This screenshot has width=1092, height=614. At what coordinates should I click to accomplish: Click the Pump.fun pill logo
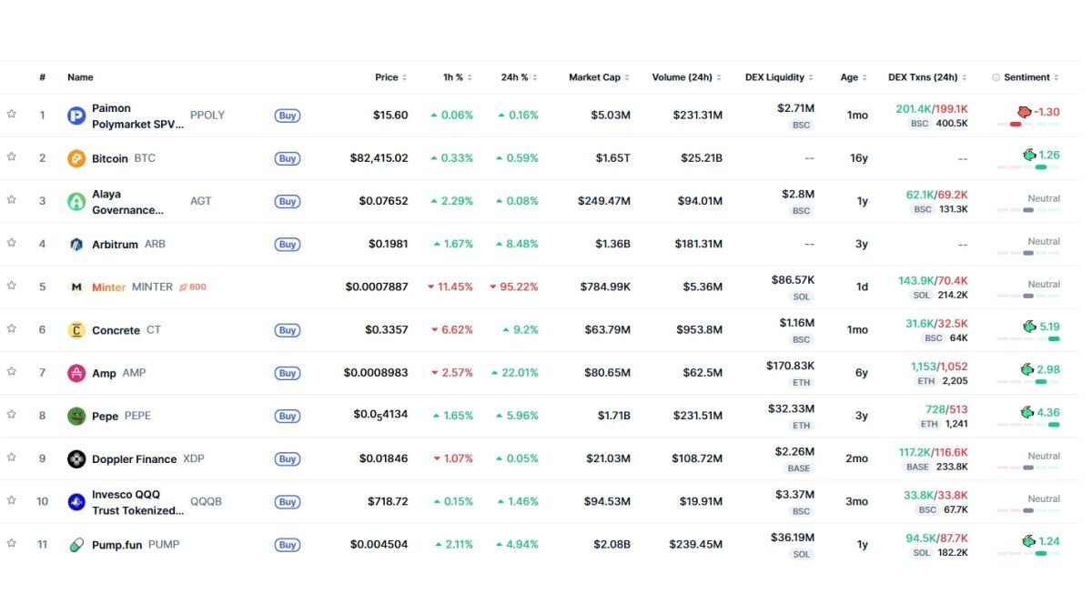[x=76, y=545]
